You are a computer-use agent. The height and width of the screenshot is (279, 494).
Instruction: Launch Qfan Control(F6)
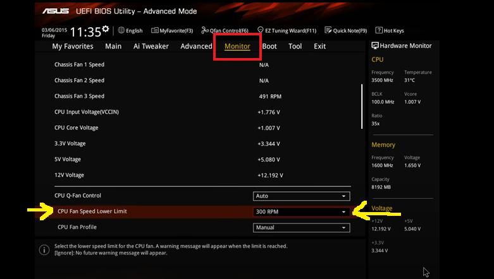[229, 30]
